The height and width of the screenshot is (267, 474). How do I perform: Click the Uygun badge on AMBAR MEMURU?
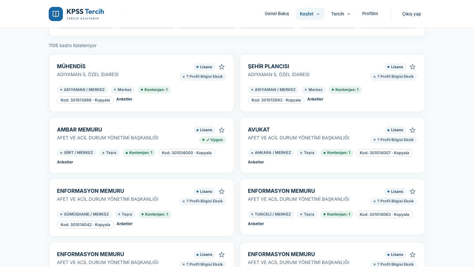click(x=213, y=140)
